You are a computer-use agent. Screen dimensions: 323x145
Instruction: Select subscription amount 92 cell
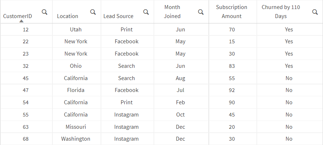click(x=232, y=90)
